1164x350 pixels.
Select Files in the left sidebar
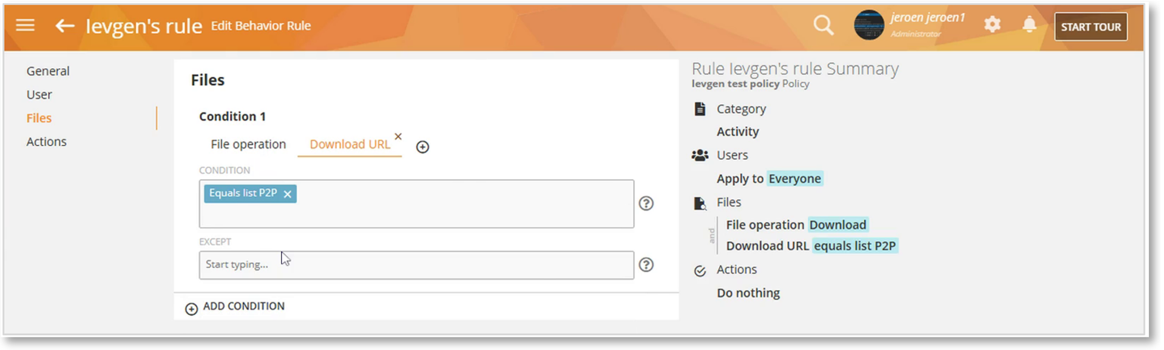coord(39,118)
